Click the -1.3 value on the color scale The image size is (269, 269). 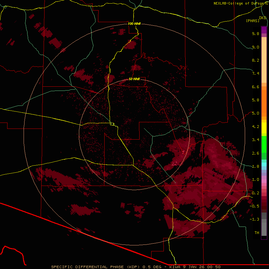(254, 219)
